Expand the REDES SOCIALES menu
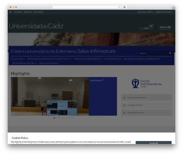 [x=49, y=63]
